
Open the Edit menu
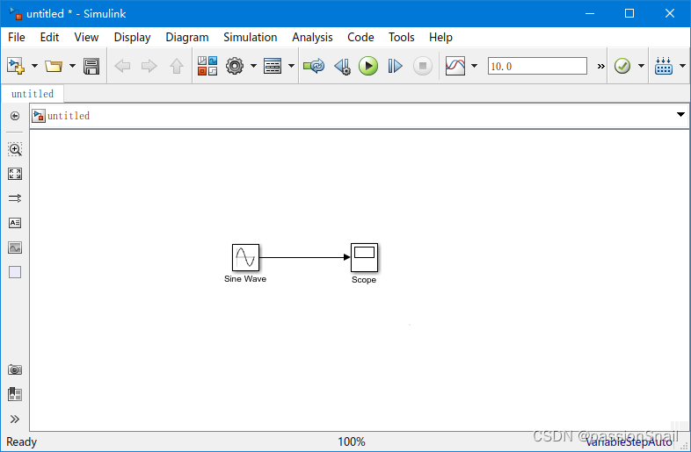pyautogui.click(x=49, y=38)
